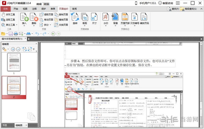Click the Convert (转换) mode button

point(46,4)
